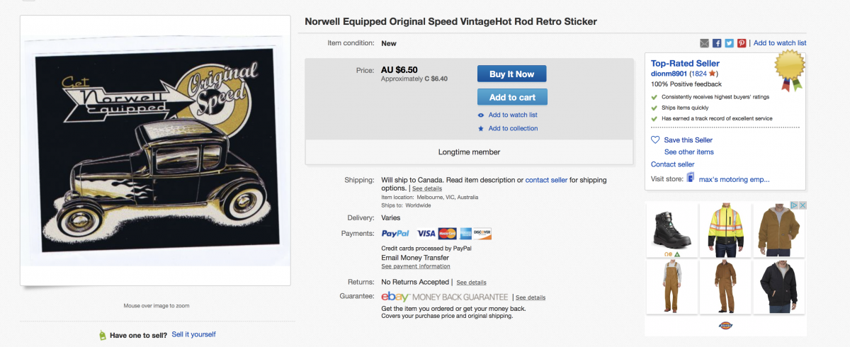Click the heart icon to save seller
This screenshot has height=347, width=850.
[655, 140]
